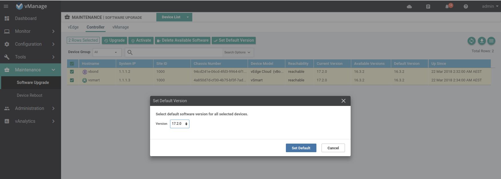Open the Version dropdown in dialog
Screen dimensions: 501x179
pos(179,124)
